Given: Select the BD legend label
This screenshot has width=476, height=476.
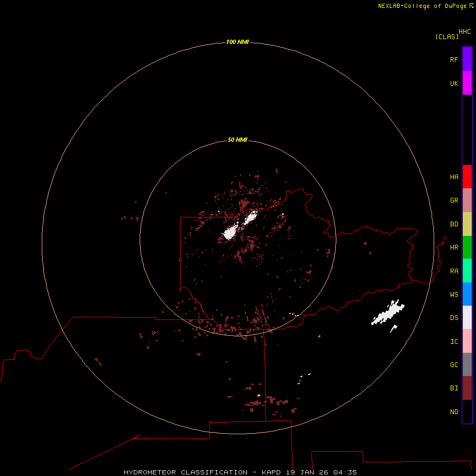Looking at the screenshot, I should [x=454, y=224].
